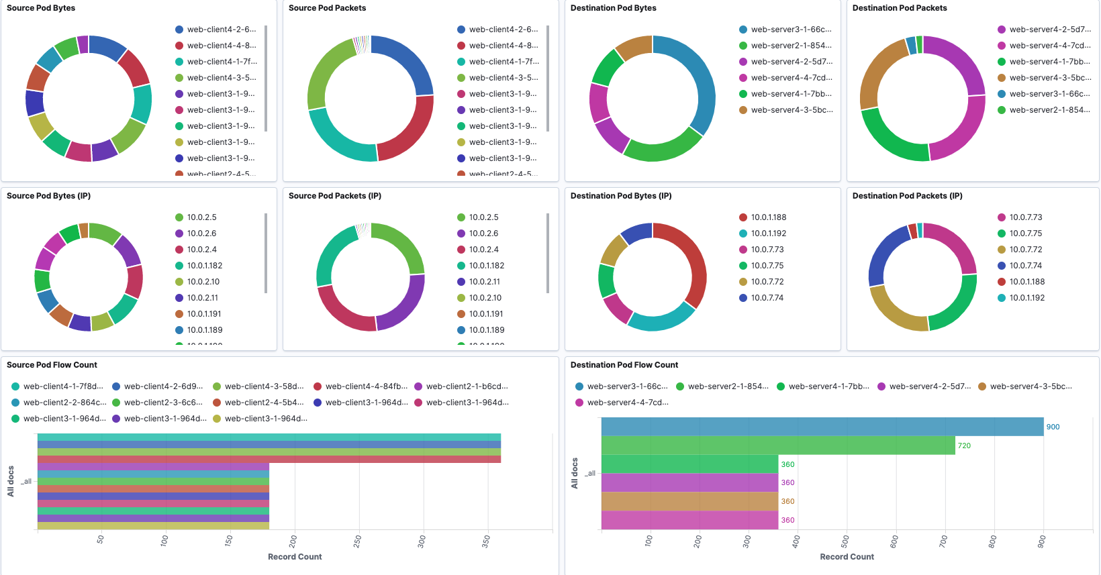Click green web-client4-3-5 color dot in Source Pod Bytes

(x=179, y=78)
